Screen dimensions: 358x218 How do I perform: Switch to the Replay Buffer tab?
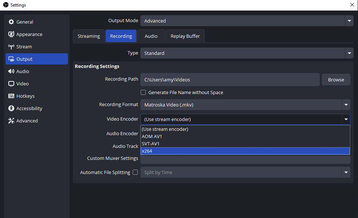(x=185, y=36)
